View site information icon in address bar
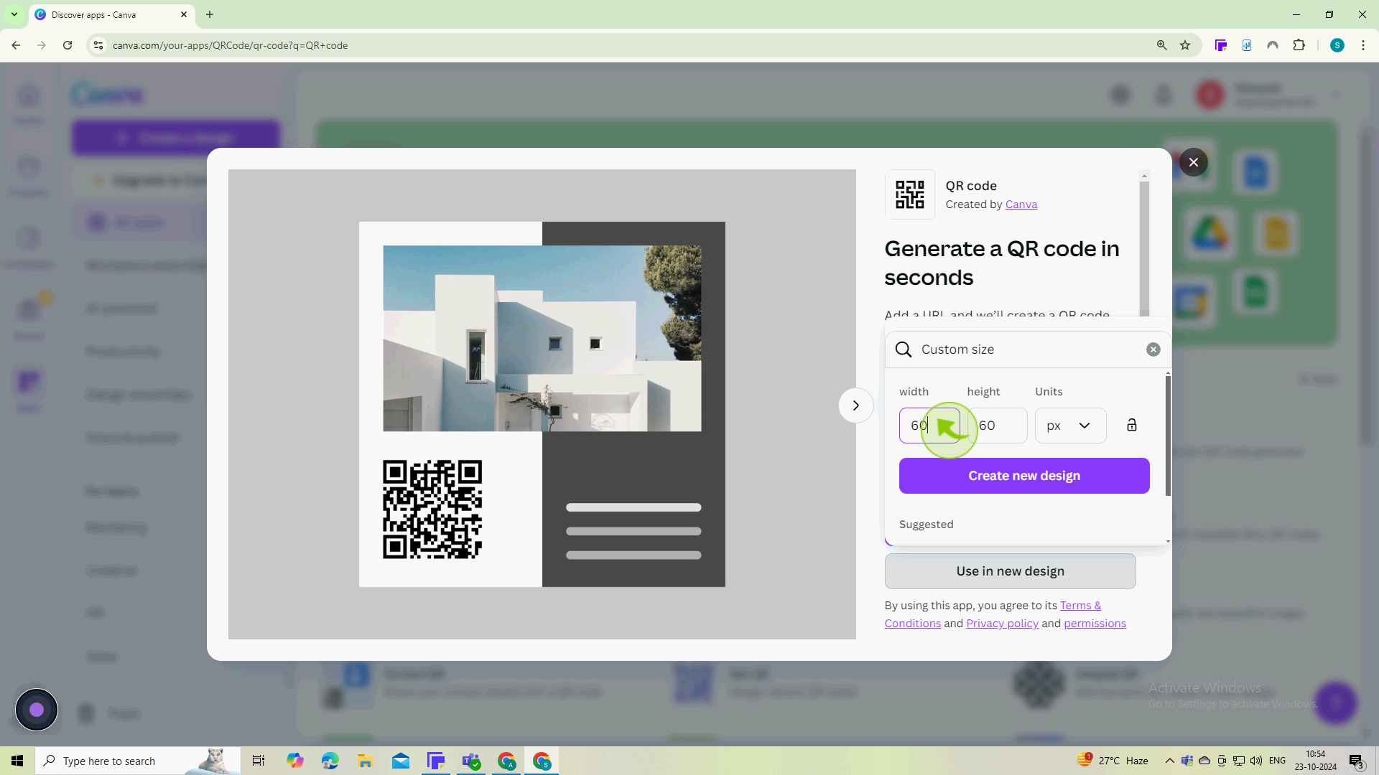 click(x=98, y=45)
